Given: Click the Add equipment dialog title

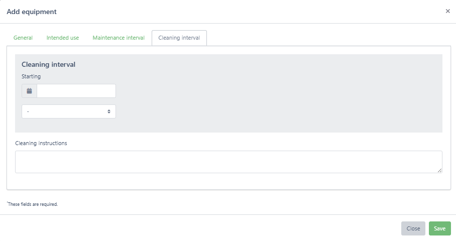Looking at the screenshot, I should [32, 12].
